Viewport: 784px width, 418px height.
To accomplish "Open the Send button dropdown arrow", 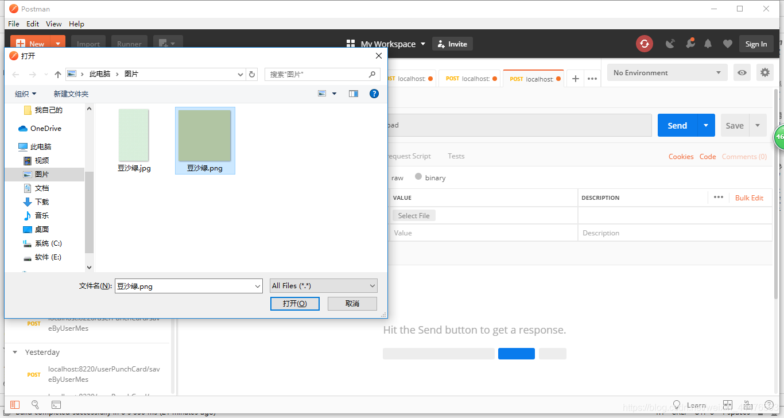I will [x=706, y=125].
